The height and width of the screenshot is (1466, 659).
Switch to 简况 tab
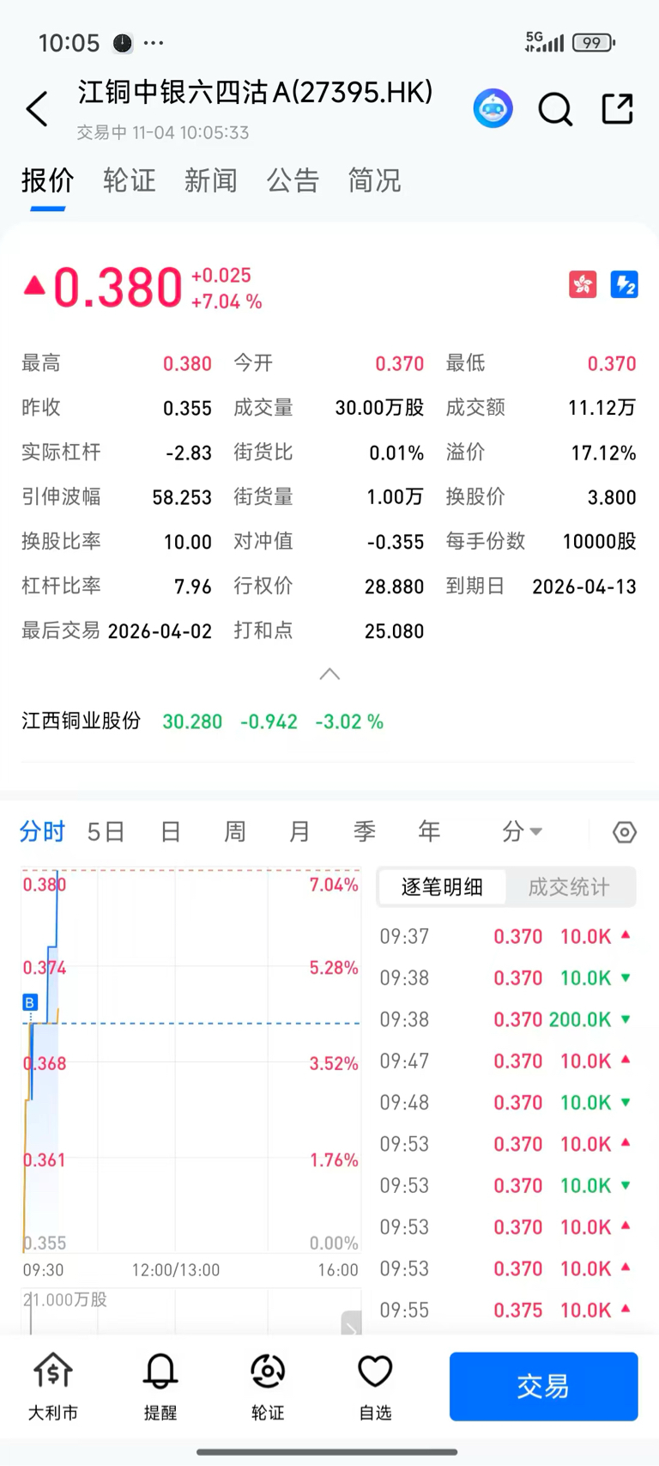point(374,180)
